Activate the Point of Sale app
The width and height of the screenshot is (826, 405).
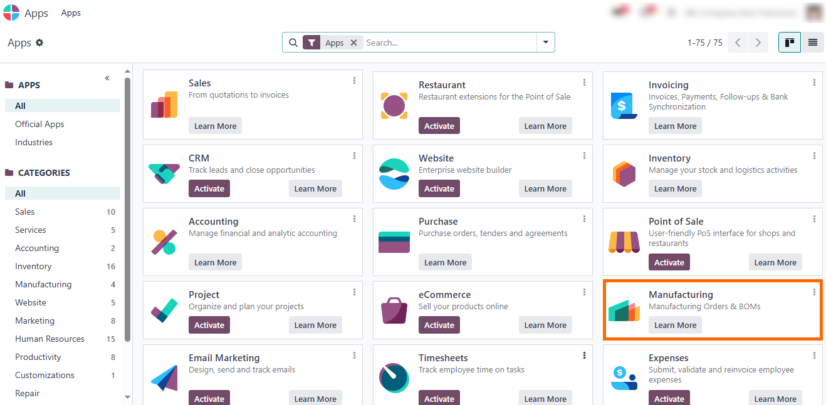click(x=669, y=262)
